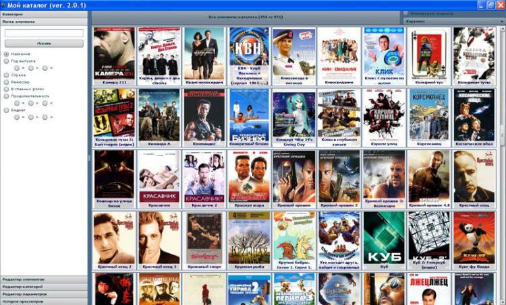
Task: Open the Квант милосердия poster
Action: (204, 53)
